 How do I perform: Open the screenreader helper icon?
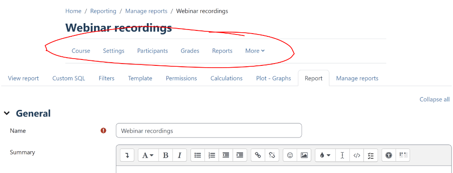click(403, 155)
